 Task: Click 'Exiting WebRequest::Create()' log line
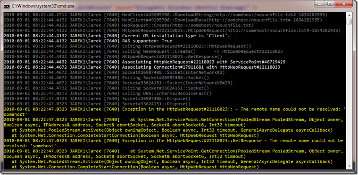point(143,51)
